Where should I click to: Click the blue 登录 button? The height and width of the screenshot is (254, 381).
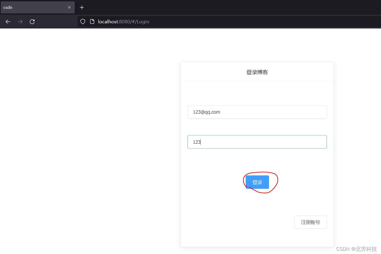[257, 182]
